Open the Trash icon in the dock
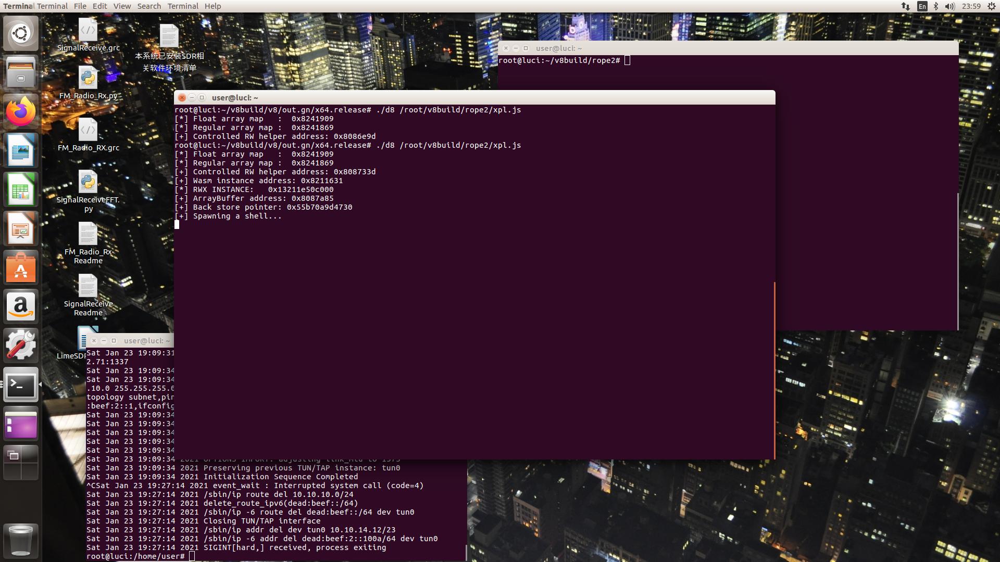 point(21,540)
